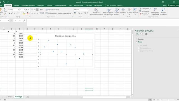The image size is (179, 101).
Task: Open the font size 11 dropdown
Action: click(24, 10)
